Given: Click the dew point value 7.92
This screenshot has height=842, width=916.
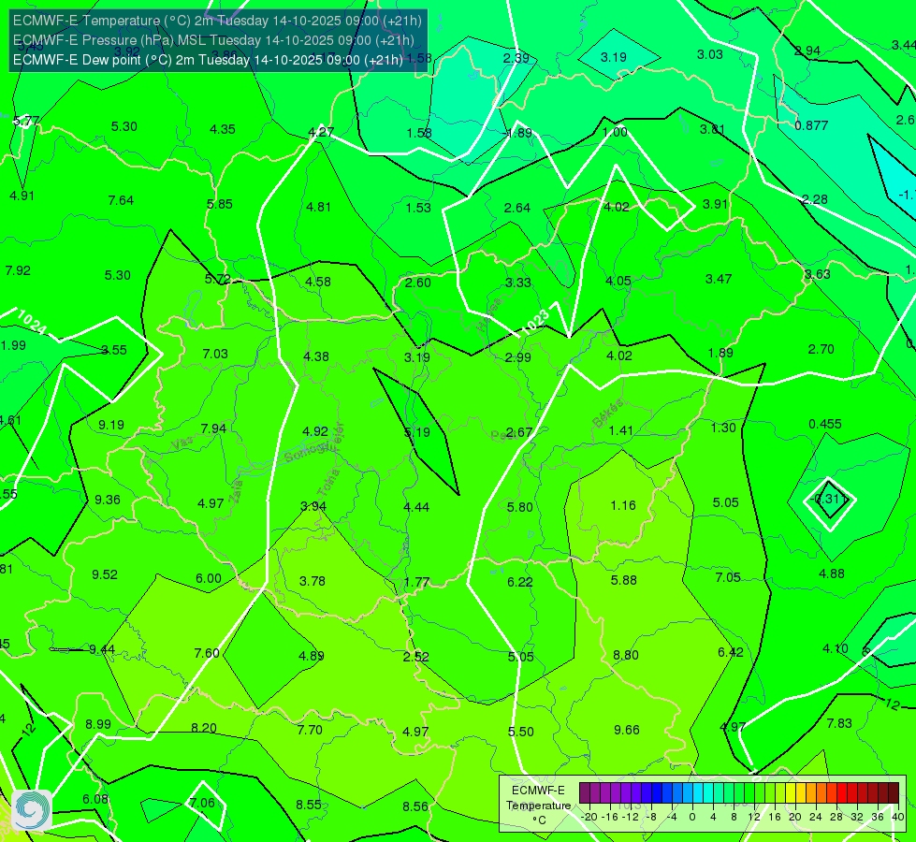Looking at the screenshot, I should pyautogui.click(x=18, y=270).
